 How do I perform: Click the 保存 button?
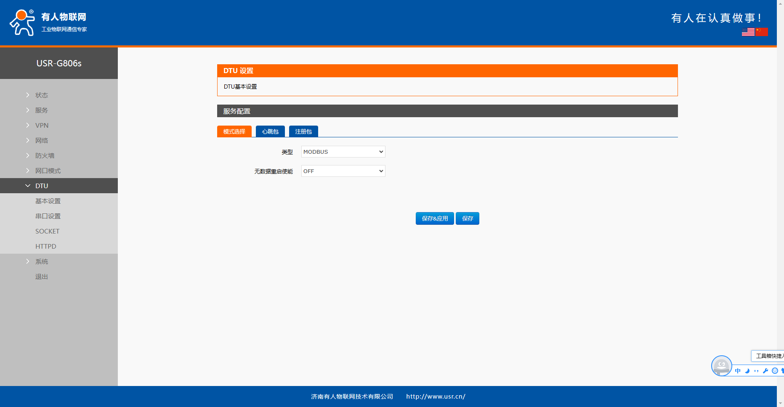(468, 218)
